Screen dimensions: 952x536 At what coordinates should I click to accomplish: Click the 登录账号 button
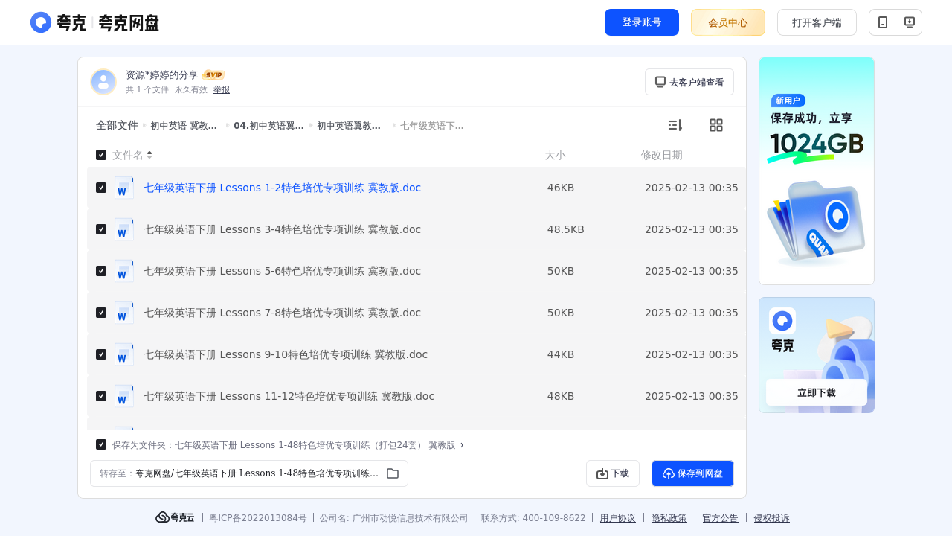642,22
